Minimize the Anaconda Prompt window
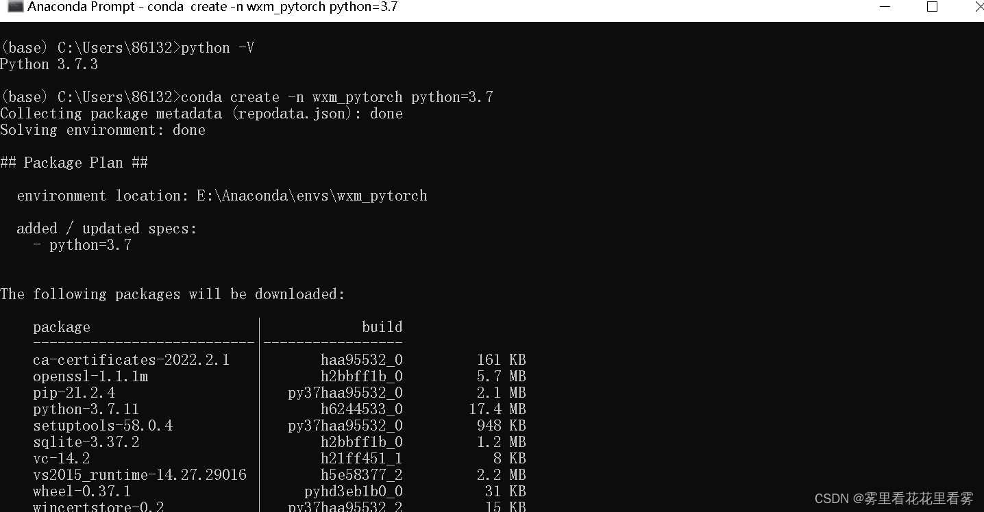Image resolution: width=984 pixels, height=512 pixels. [887, 7]
